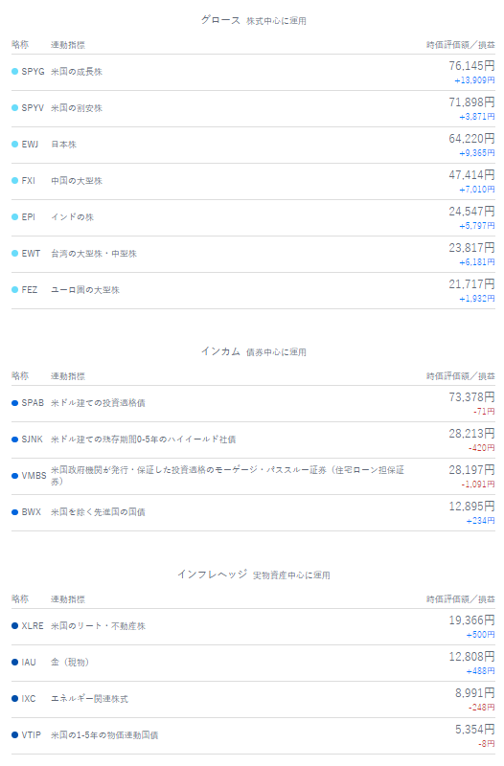
Task: Click the インフレヘッジ section heading
Action: [x=212, y=574]
